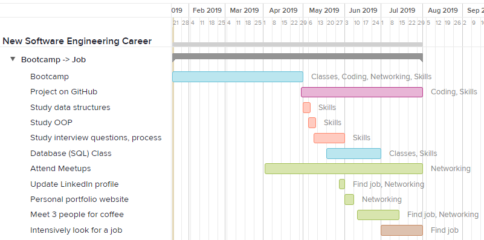Click the Aug 2019 month header
The width and height of the screenshot is (484, 240).
pyautogui.click(x=443, y=10)
